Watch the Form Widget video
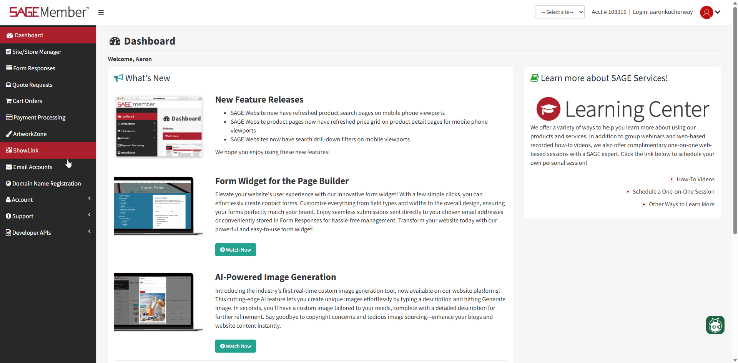Viewport: 738px width, 363px height. [x=235, y=249]
